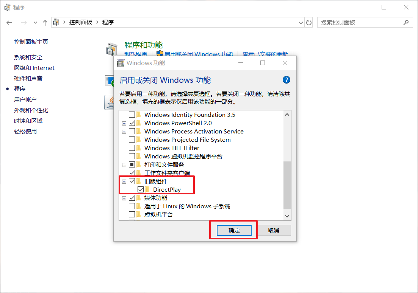
Task: Click the Programs and Features icon
Action: click(111, 49)
